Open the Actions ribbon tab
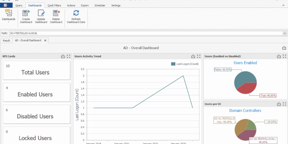288x144 pixels. pos(71,5)
